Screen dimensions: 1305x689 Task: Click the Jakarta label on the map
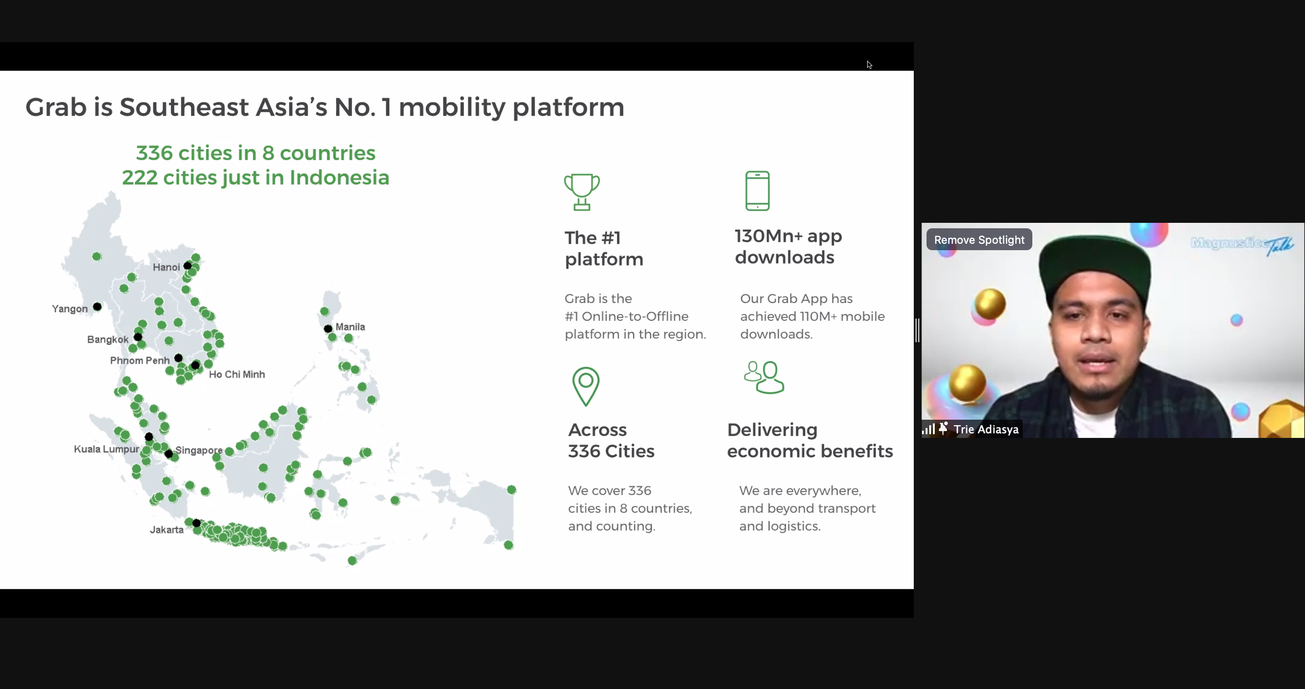[167, 530]
